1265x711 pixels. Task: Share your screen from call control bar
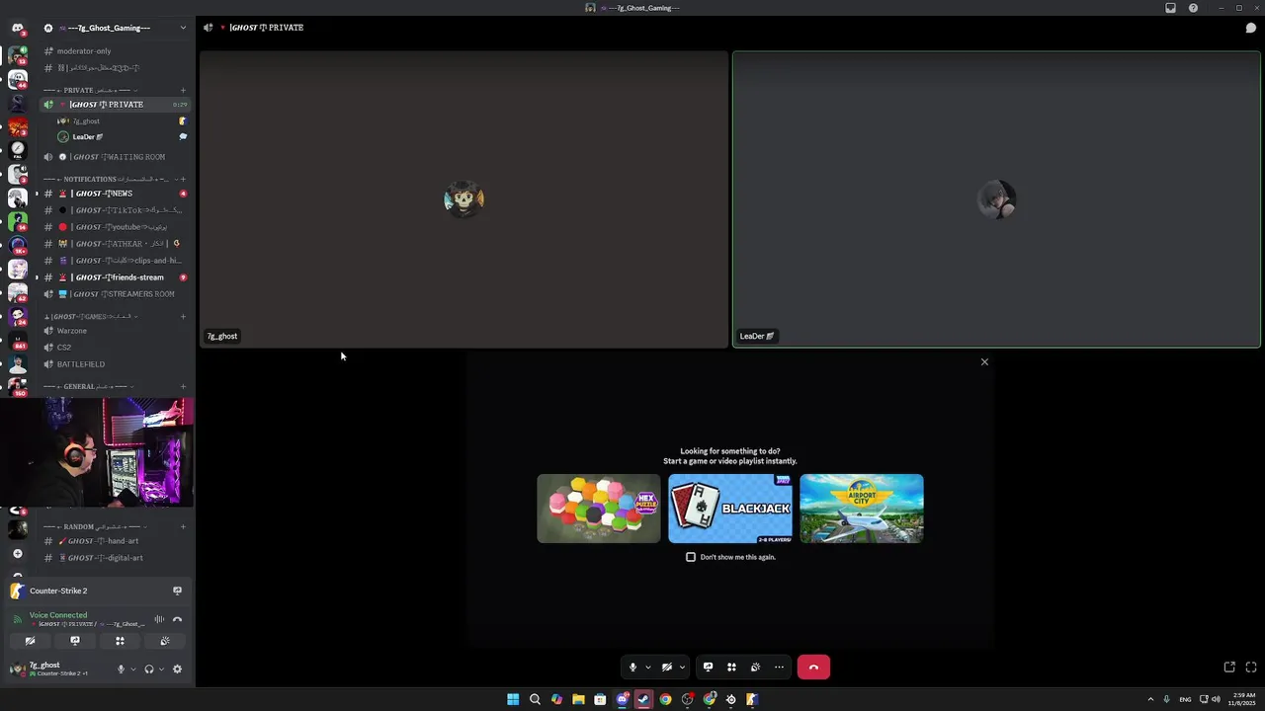click(708, 668)
